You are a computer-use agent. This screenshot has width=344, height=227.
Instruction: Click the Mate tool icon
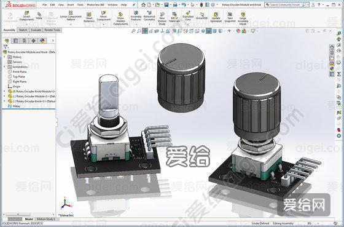pos(39,16)
